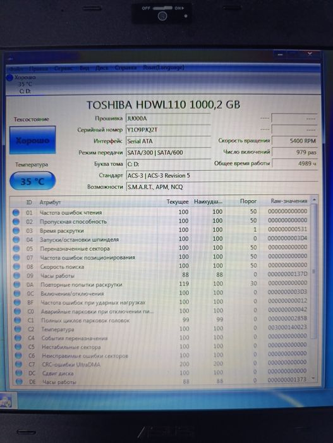Open the Правка menu
333x443 pixels.
click(39, 68)
